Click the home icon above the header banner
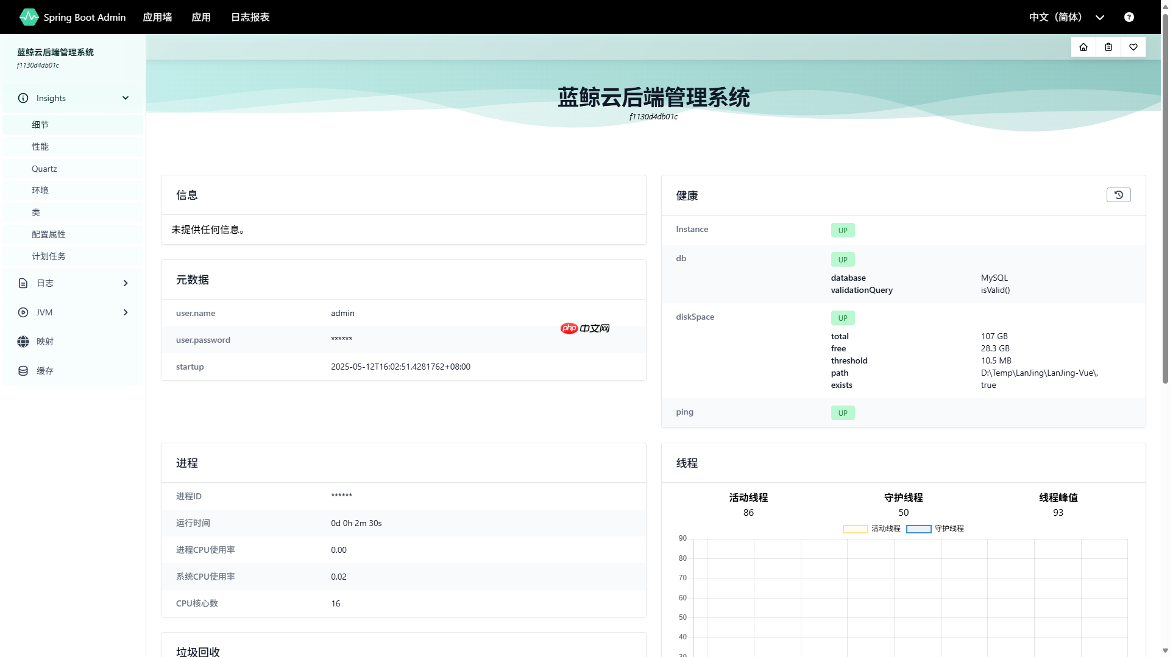Image resolution: width=1170 pixels, height=657 pixels. [1083, 47]
